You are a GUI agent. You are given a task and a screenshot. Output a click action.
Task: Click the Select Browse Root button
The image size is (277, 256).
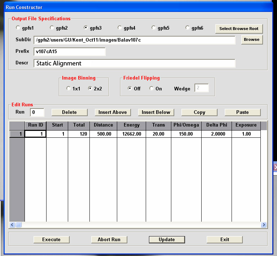click(239, 29)
